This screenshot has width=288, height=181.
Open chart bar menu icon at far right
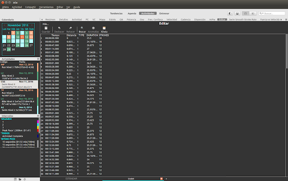(x=286, y=19)
